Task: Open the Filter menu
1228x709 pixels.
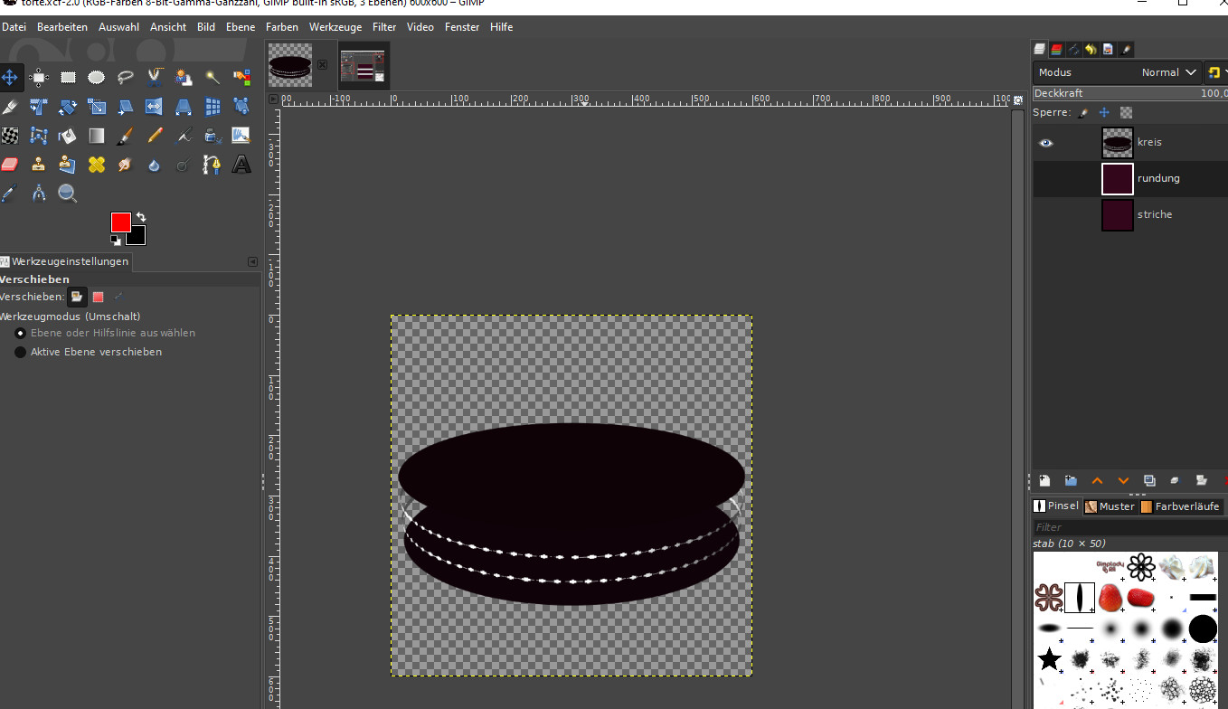Action: point(384,27)
